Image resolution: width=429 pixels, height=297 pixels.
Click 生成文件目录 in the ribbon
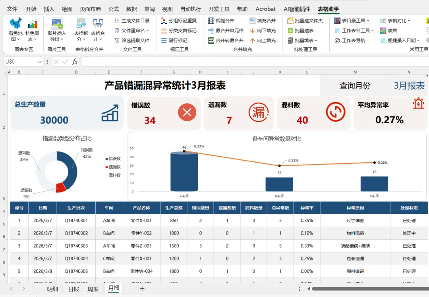click(132, 21)
